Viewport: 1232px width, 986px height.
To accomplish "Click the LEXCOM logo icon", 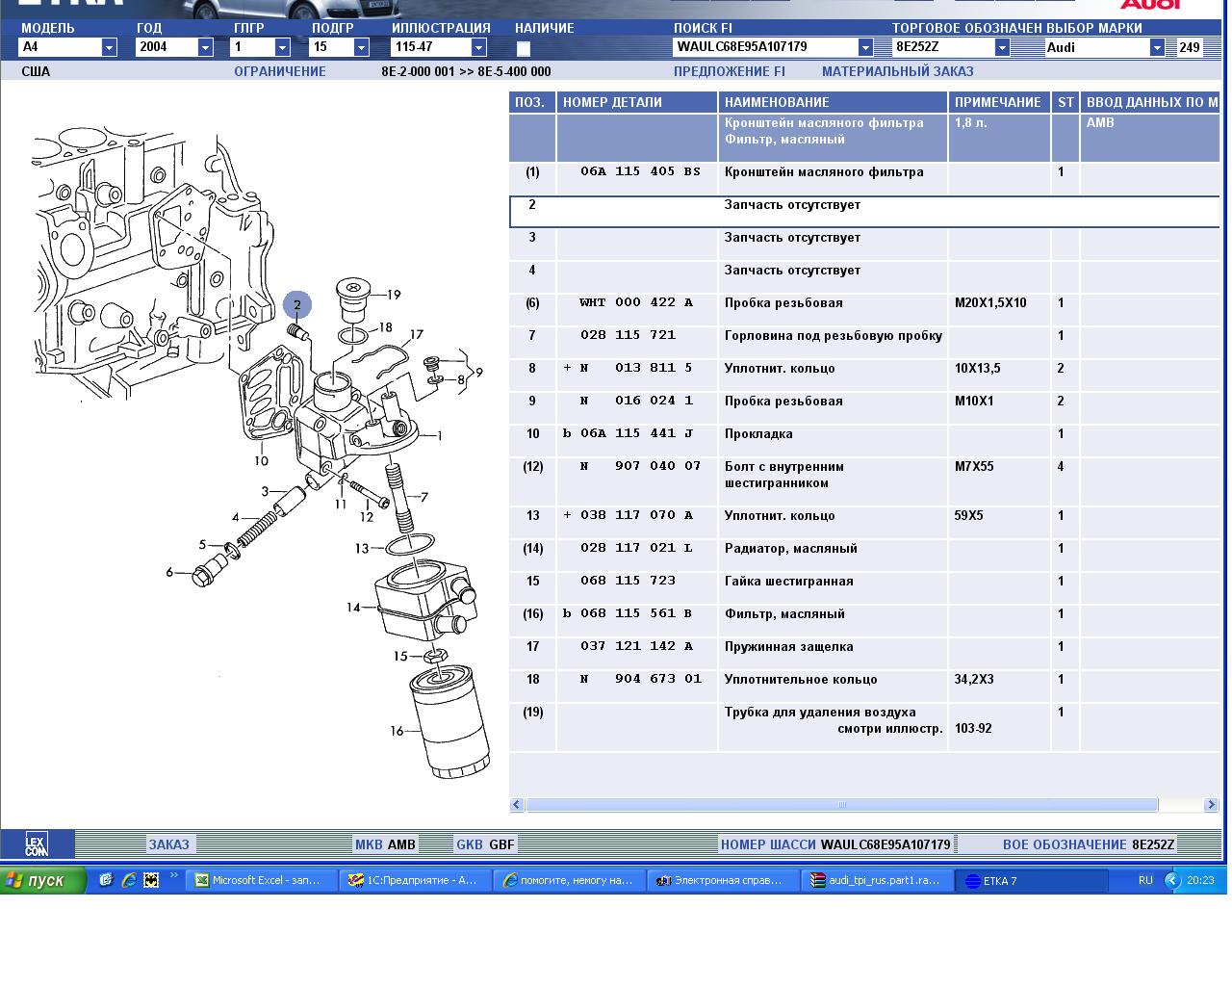I will tap(36, 844).
